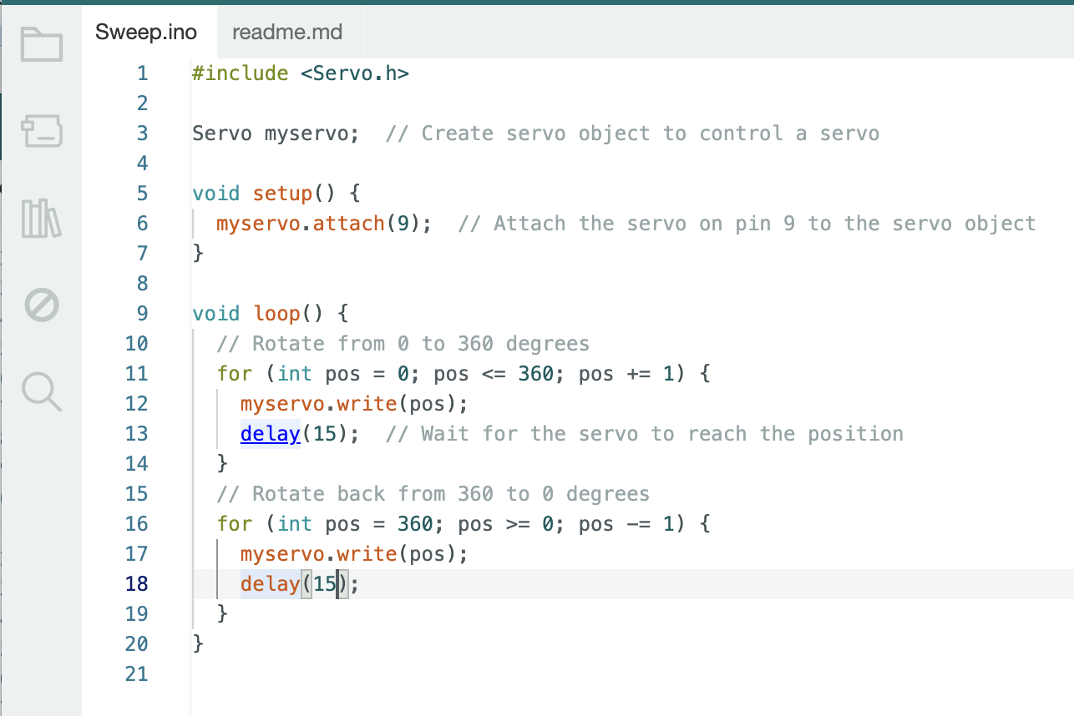This screenshot has height=716, width=1074.
Task: Open the Search magnifier icon in sidebar
Action: (42, 391)
